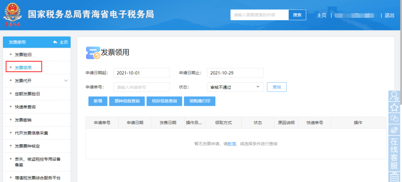Click the 申请日期起 date field

tap(142, 73)
